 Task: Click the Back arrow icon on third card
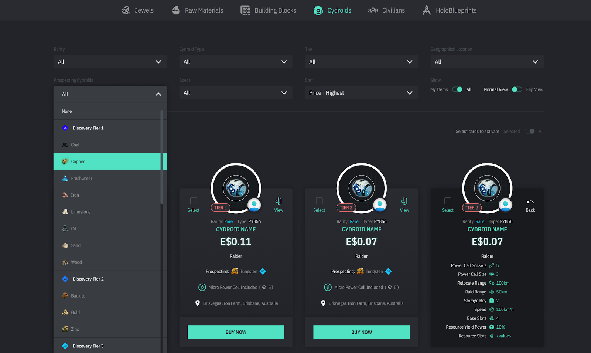(530, 202)
